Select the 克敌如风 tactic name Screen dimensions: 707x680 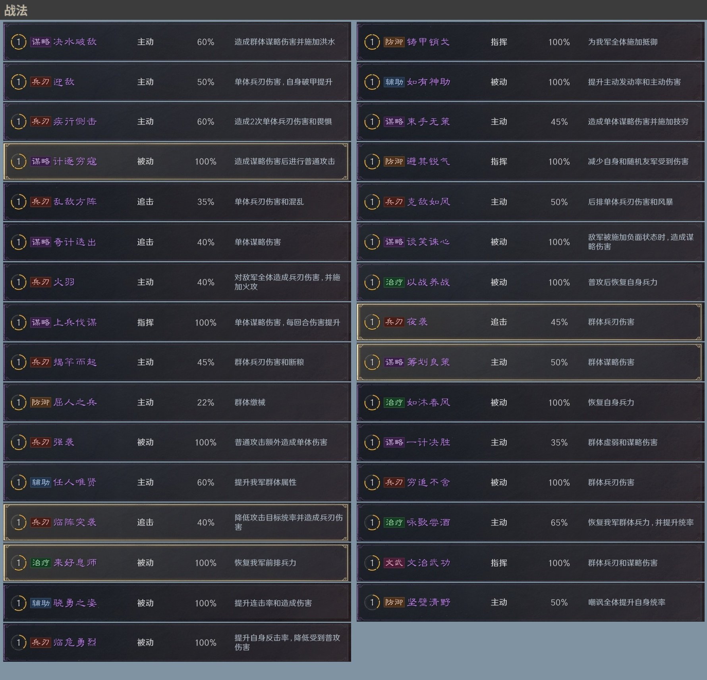coord(429,202)
